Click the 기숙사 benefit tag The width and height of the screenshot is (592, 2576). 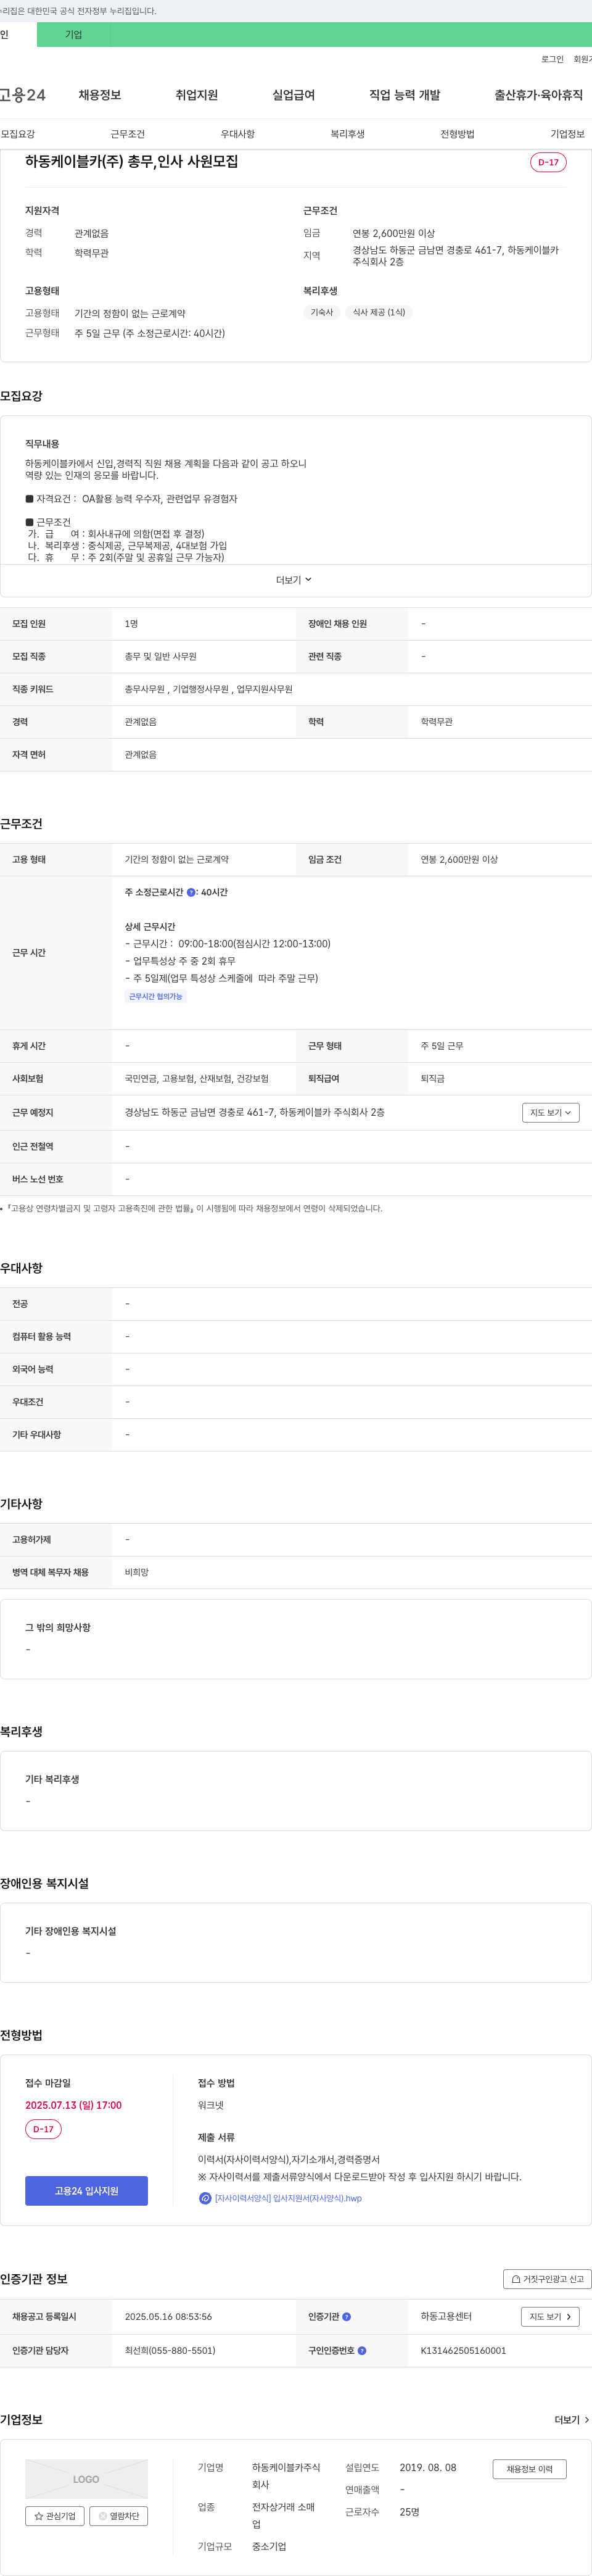pyautogui.click(x=322, y=312)
